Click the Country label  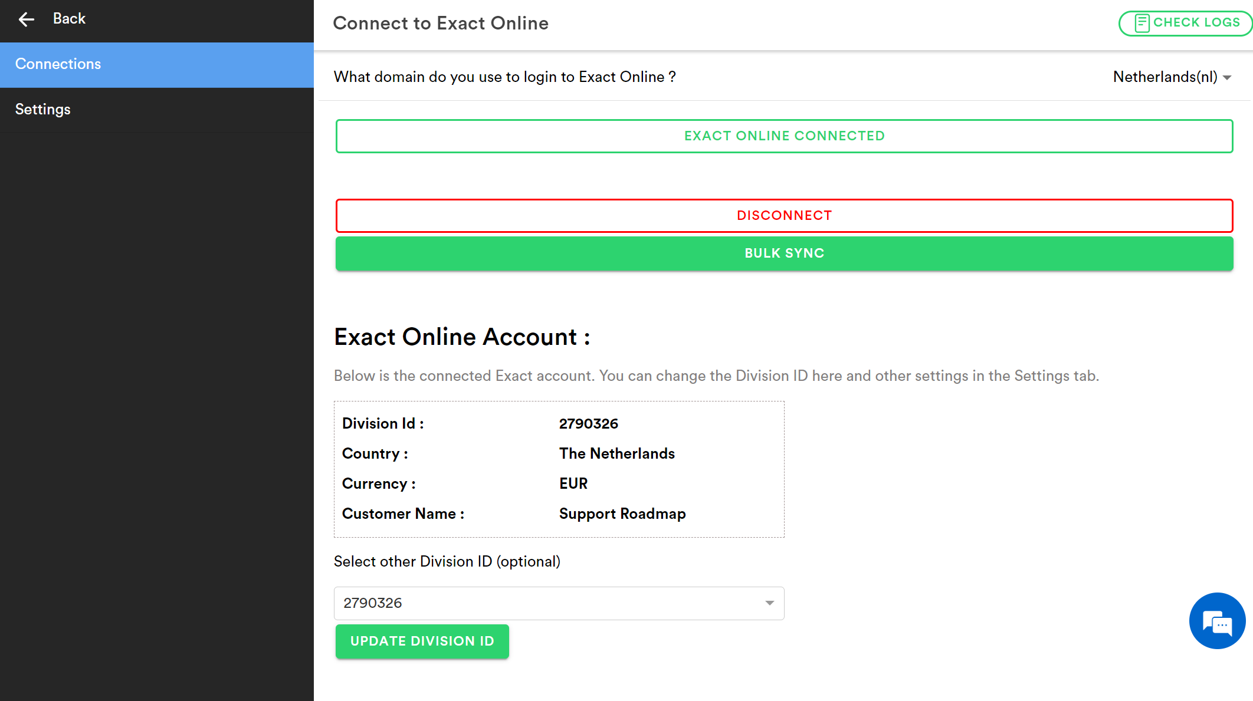coord(375,454)
